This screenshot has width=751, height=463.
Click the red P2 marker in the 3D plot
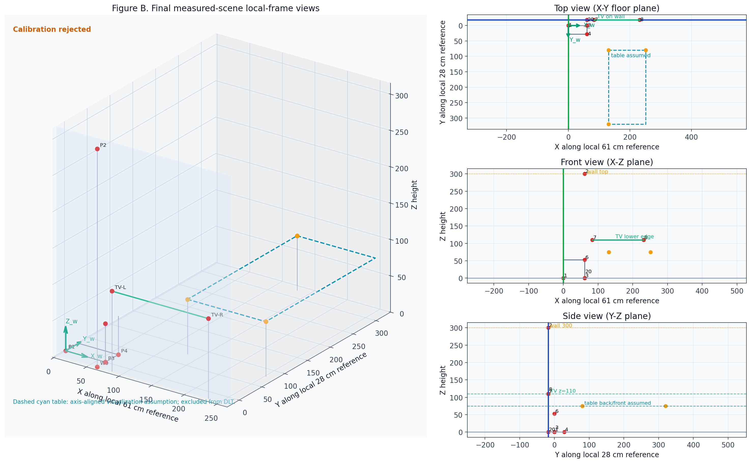pos(97,149)
